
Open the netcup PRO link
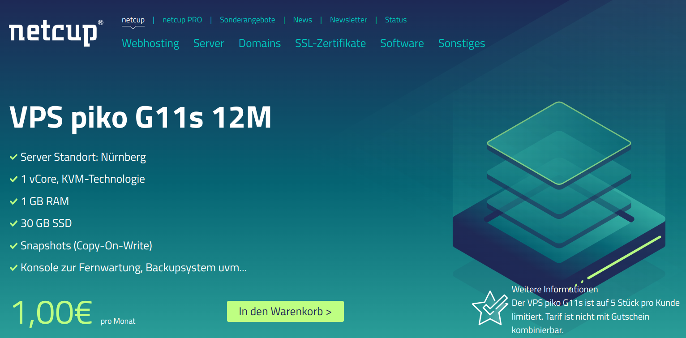[182, 20]
